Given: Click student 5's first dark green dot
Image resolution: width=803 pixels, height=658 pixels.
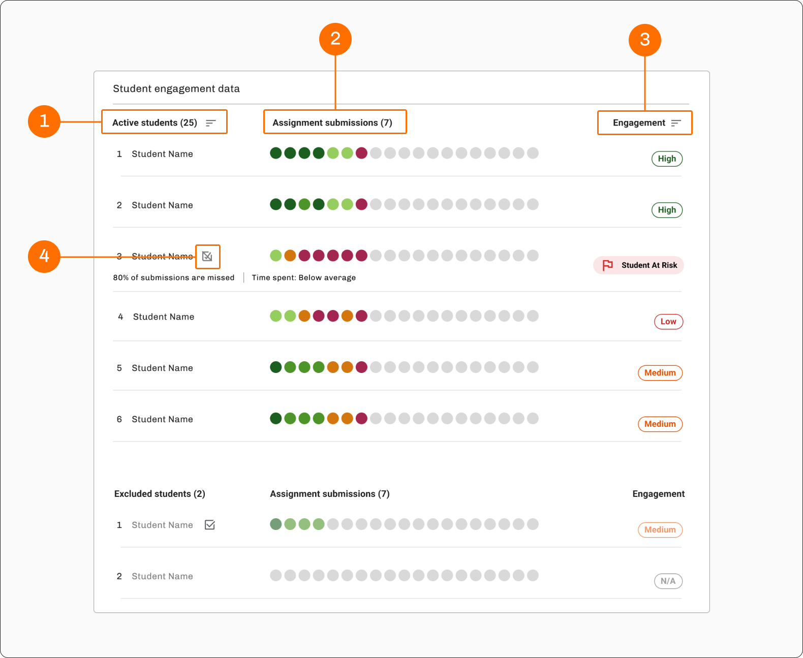Looking at the screenshot, I should point(276,367).
